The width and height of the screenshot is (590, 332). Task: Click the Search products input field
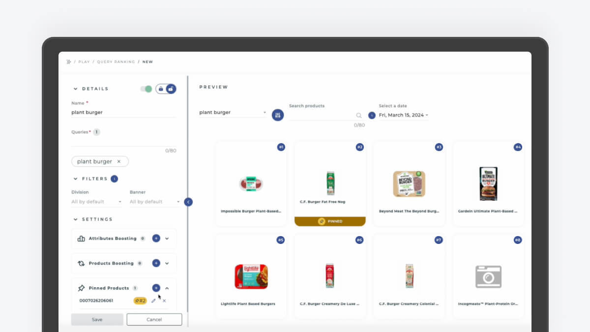(322, 116)
